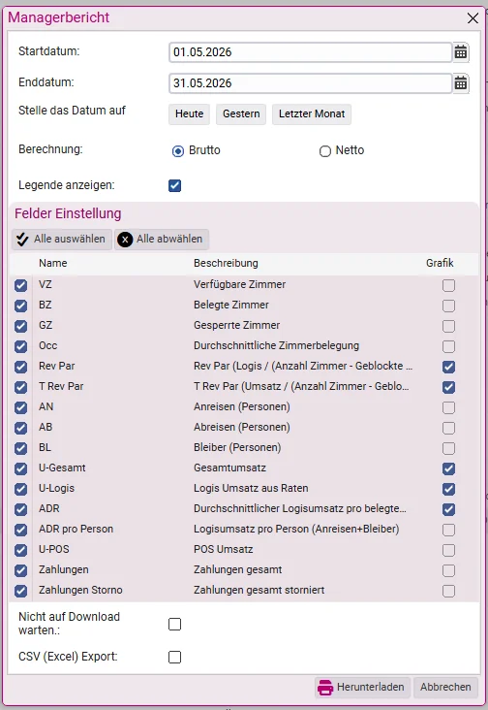Select the Netto calculation radio button

(x=325, y=150)
